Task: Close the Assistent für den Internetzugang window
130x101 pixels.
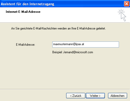Action: (127, 4)
